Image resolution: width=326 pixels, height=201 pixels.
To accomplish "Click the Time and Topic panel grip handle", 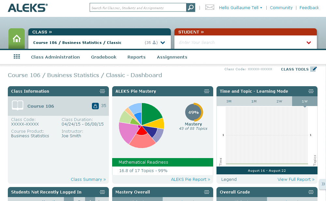I will point(311,91).
